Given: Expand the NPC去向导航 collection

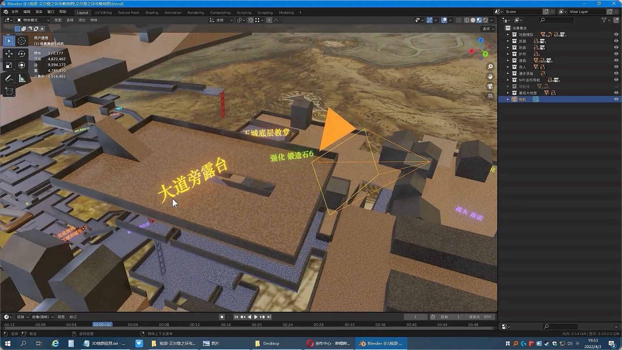Looking at the screenshot, I should tap(508, 80).
